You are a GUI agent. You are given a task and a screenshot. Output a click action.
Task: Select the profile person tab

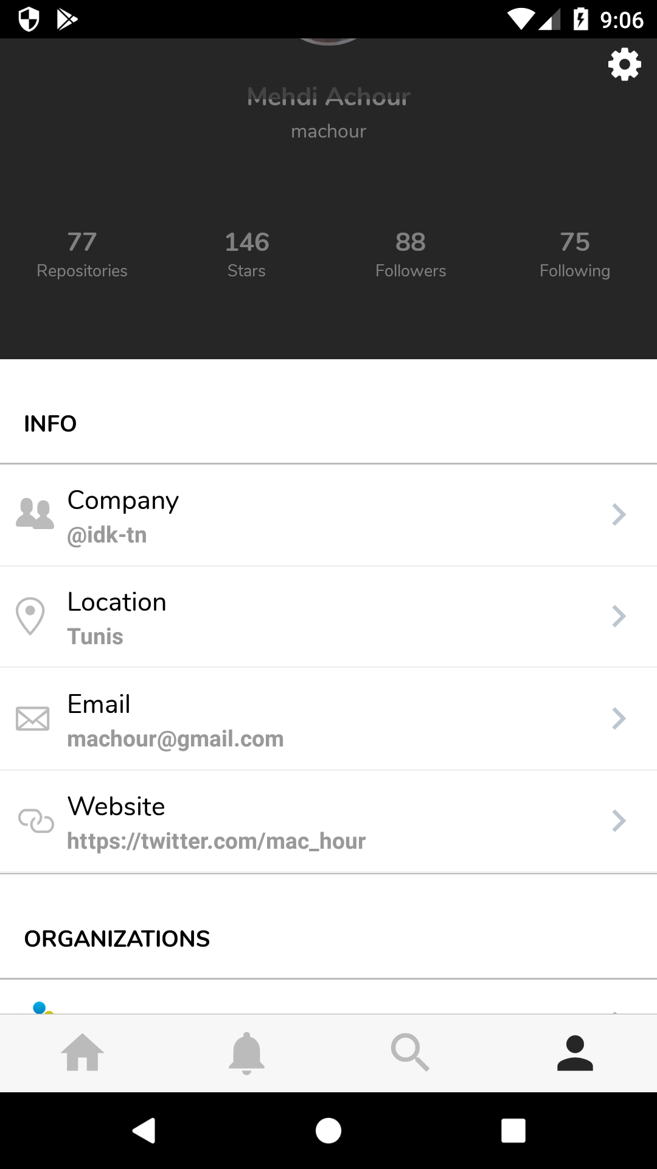(x=575, y=1052)
